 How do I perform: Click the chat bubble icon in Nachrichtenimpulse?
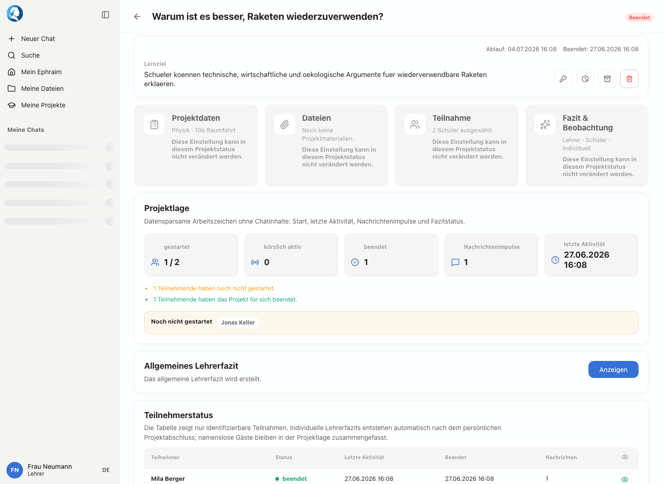tap(455, 262)
